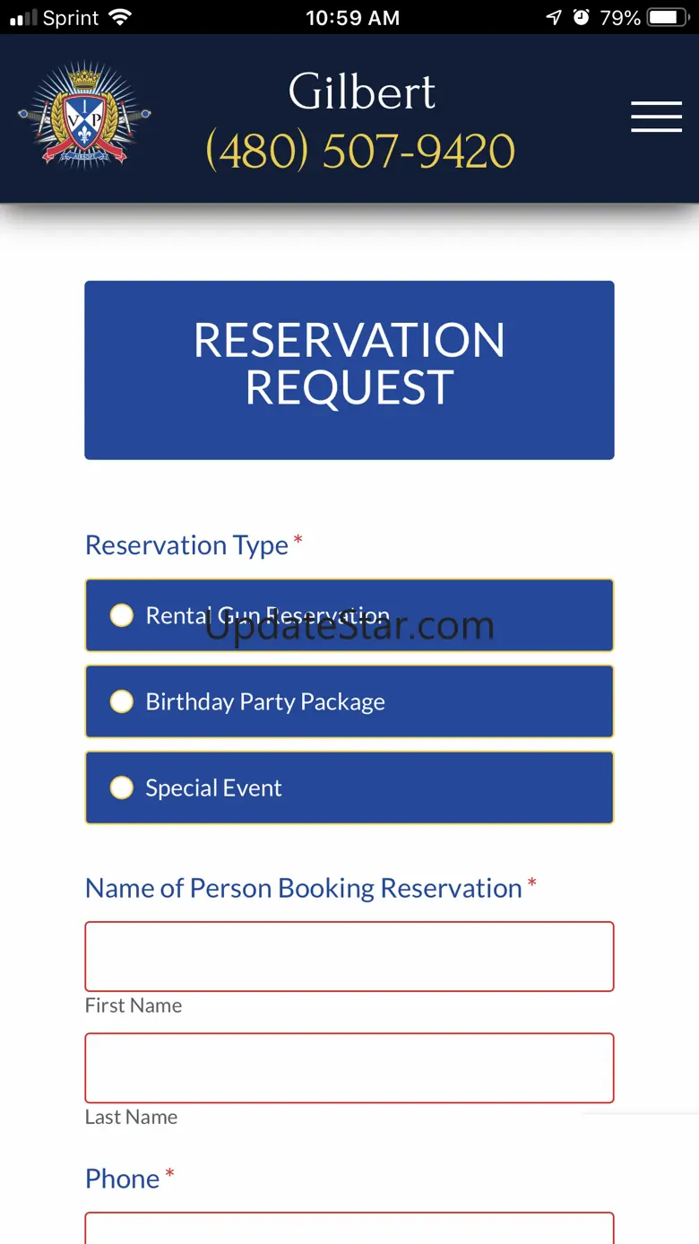Viewport: 699px width, 1244px height.
Task: Tap the Reservation Request banner
Action: tap(349, 370)
